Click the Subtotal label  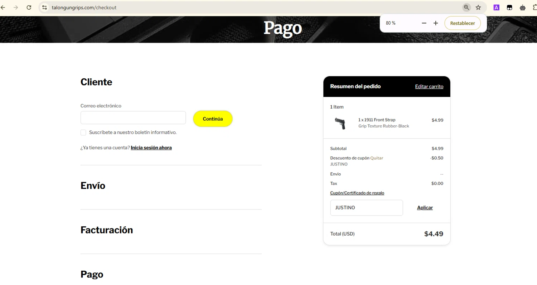pos(338,149)
